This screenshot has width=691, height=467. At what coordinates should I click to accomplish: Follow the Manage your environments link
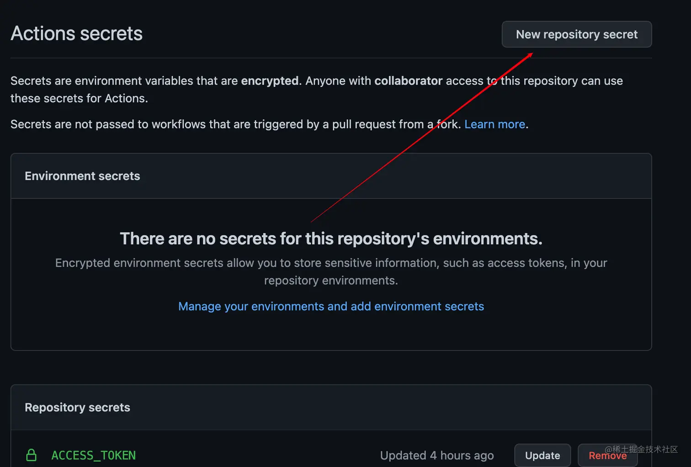[331, 306]
